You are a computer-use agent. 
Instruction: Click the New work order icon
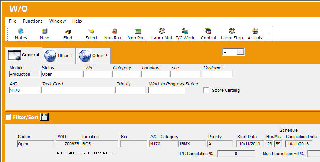(x=44, y=31)
